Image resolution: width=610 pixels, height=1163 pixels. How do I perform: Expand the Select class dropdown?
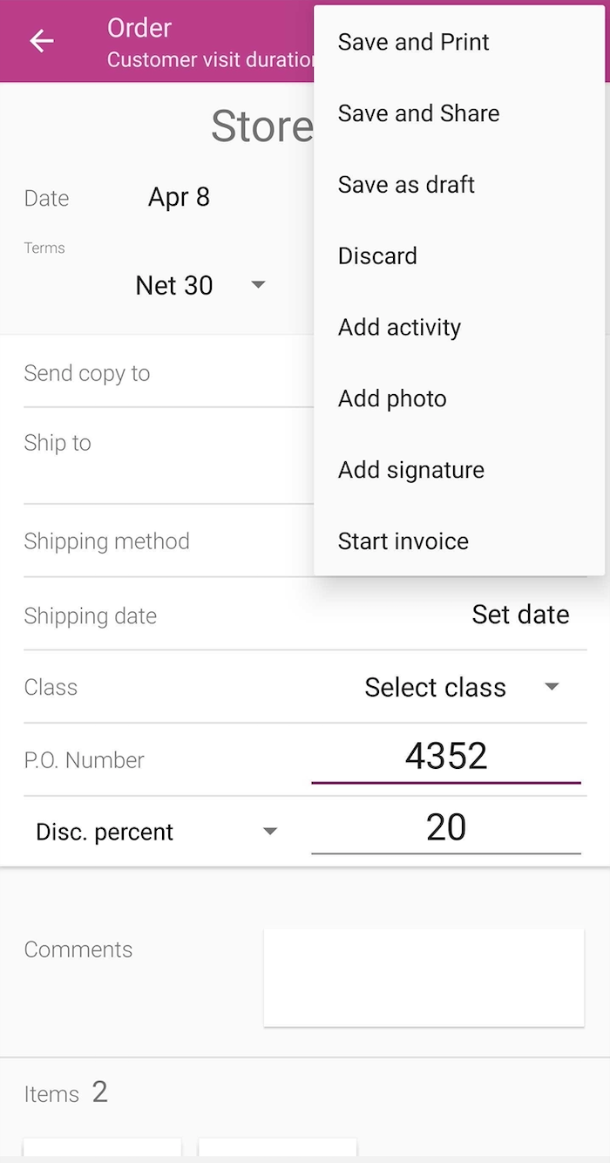coord(461,687)
